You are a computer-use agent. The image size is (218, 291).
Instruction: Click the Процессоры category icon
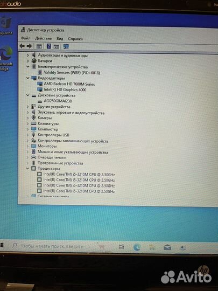(33, 169)
